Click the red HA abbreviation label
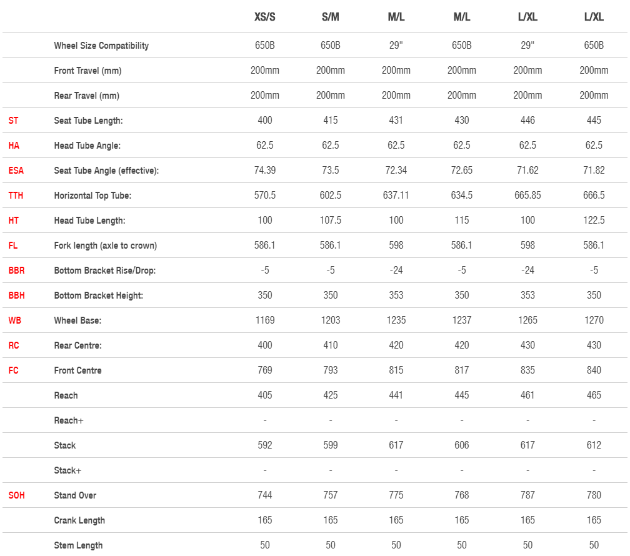The width and height of the screenshot is (630, 556). click(14, 146)
